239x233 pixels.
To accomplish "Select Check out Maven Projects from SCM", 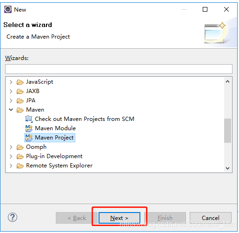I will point(85,119).
